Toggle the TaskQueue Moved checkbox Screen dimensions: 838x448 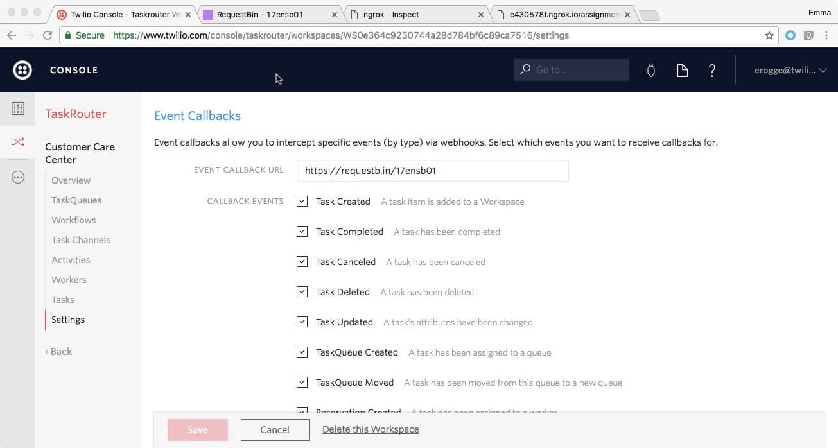(x=302, y=382)
